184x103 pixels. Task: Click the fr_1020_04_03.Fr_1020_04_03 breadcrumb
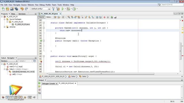click(52, 76)
